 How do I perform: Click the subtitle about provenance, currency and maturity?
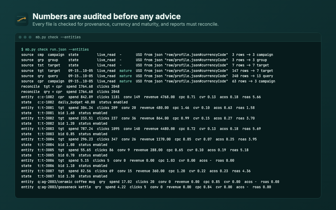pos(125,24)
